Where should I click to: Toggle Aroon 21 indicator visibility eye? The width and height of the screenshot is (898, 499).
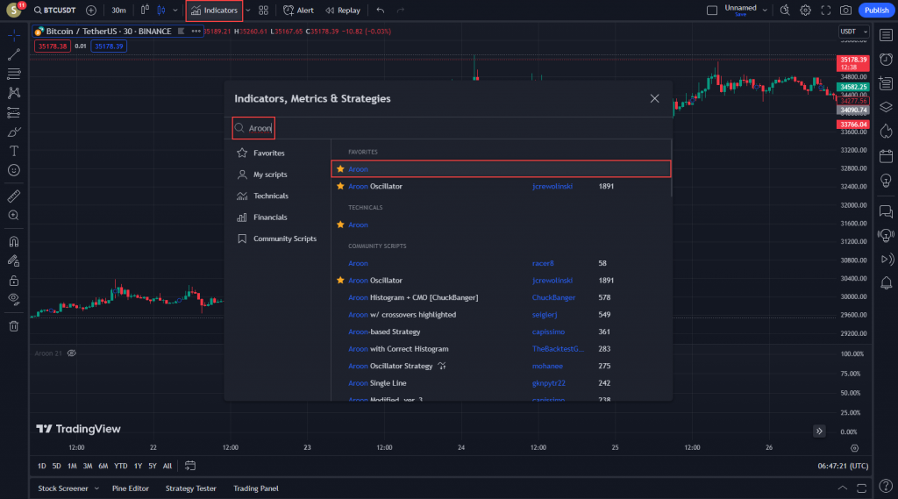[x=72, y=353]
